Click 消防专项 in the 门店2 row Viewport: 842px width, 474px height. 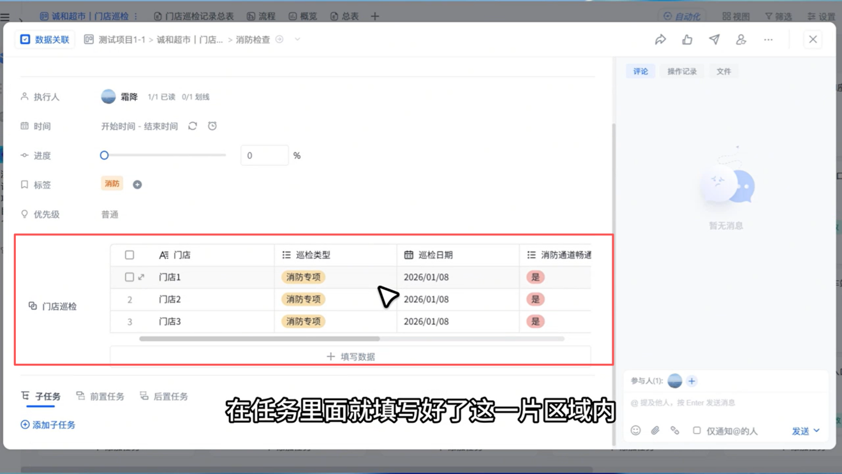pos(303,299)
